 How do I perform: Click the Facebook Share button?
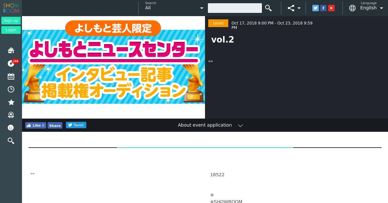(55, 125)
